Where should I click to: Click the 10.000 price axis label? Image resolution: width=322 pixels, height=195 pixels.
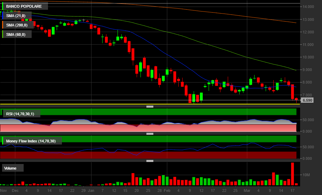(x=308, y=57)
